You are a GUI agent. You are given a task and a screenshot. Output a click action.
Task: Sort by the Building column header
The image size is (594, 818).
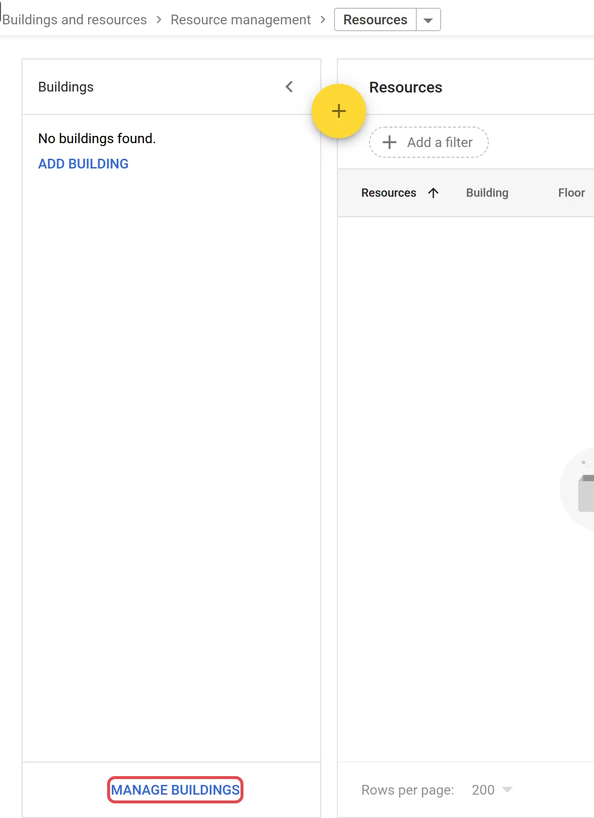pos(487,193)
